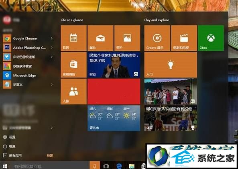Viewport: 238px width, 169px height.
Task: Open the Movies & TV (电影和电视) tile
Action: 184,38
